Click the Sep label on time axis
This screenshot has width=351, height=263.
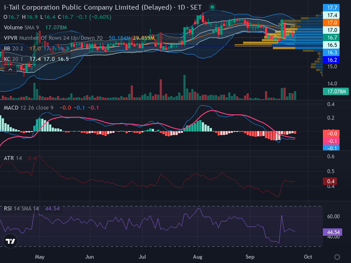click(x=250, y=257)
